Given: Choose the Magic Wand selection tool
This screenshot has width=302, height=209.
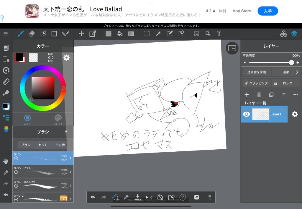Looking at the screenshot, I should [158, 34].
